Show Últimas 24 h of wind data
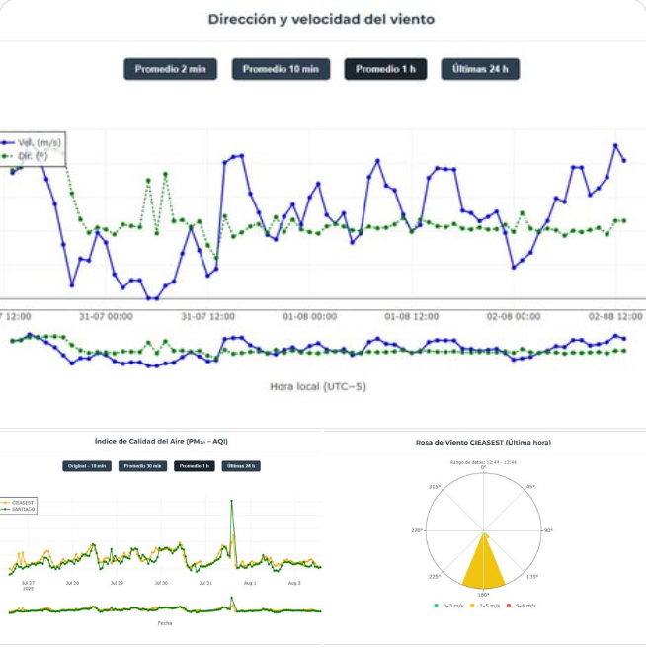The height and width of the screenshot is (648, 646). tap(480, 69)
